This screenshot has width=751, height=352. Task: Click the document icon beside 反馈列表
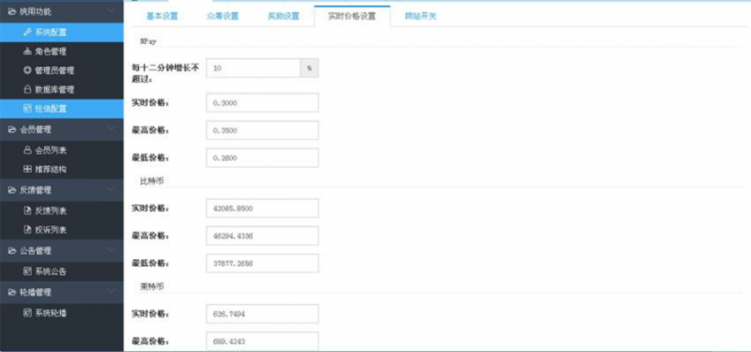27,211
